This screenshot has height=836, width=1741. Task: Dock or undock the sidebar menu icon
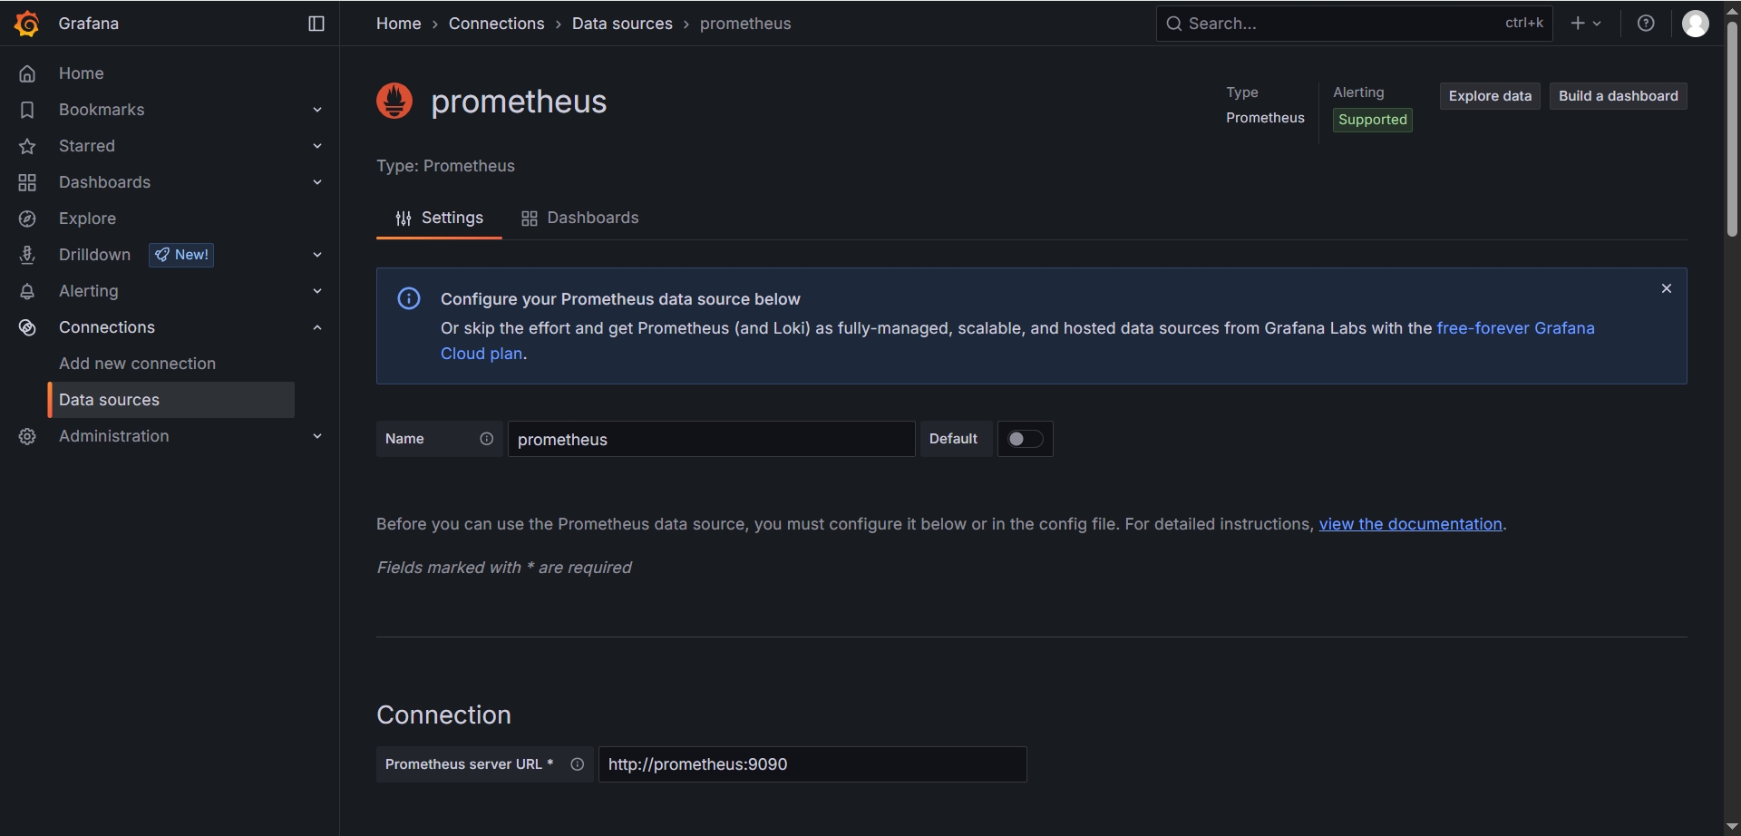pos(316,24)
